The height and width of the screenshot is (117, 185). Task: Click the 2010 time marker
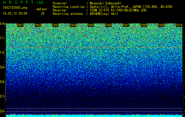(x=179, y=25)
